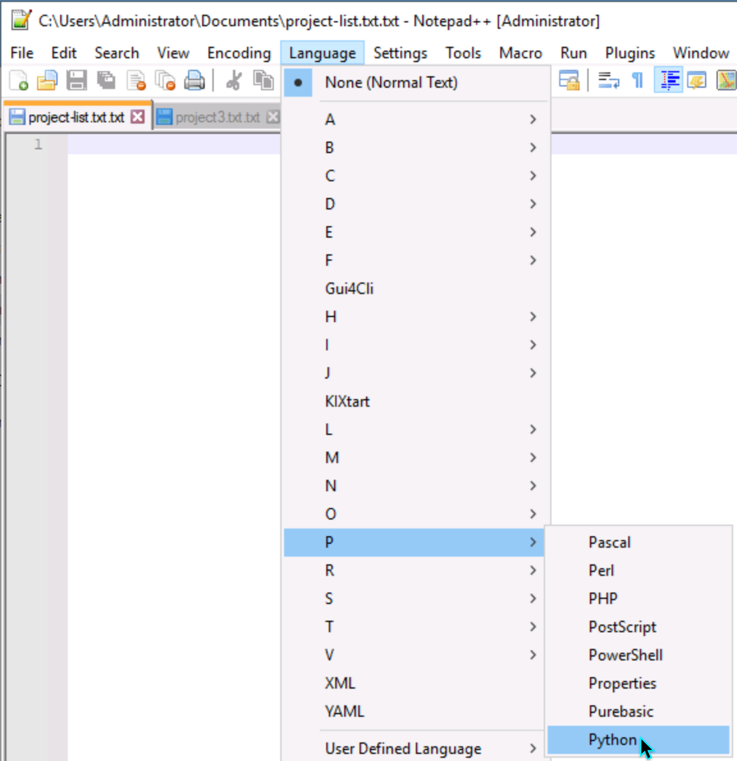Open the Macro menu
This screenshot has width=737, height=761.
click(x=521, y=53)
